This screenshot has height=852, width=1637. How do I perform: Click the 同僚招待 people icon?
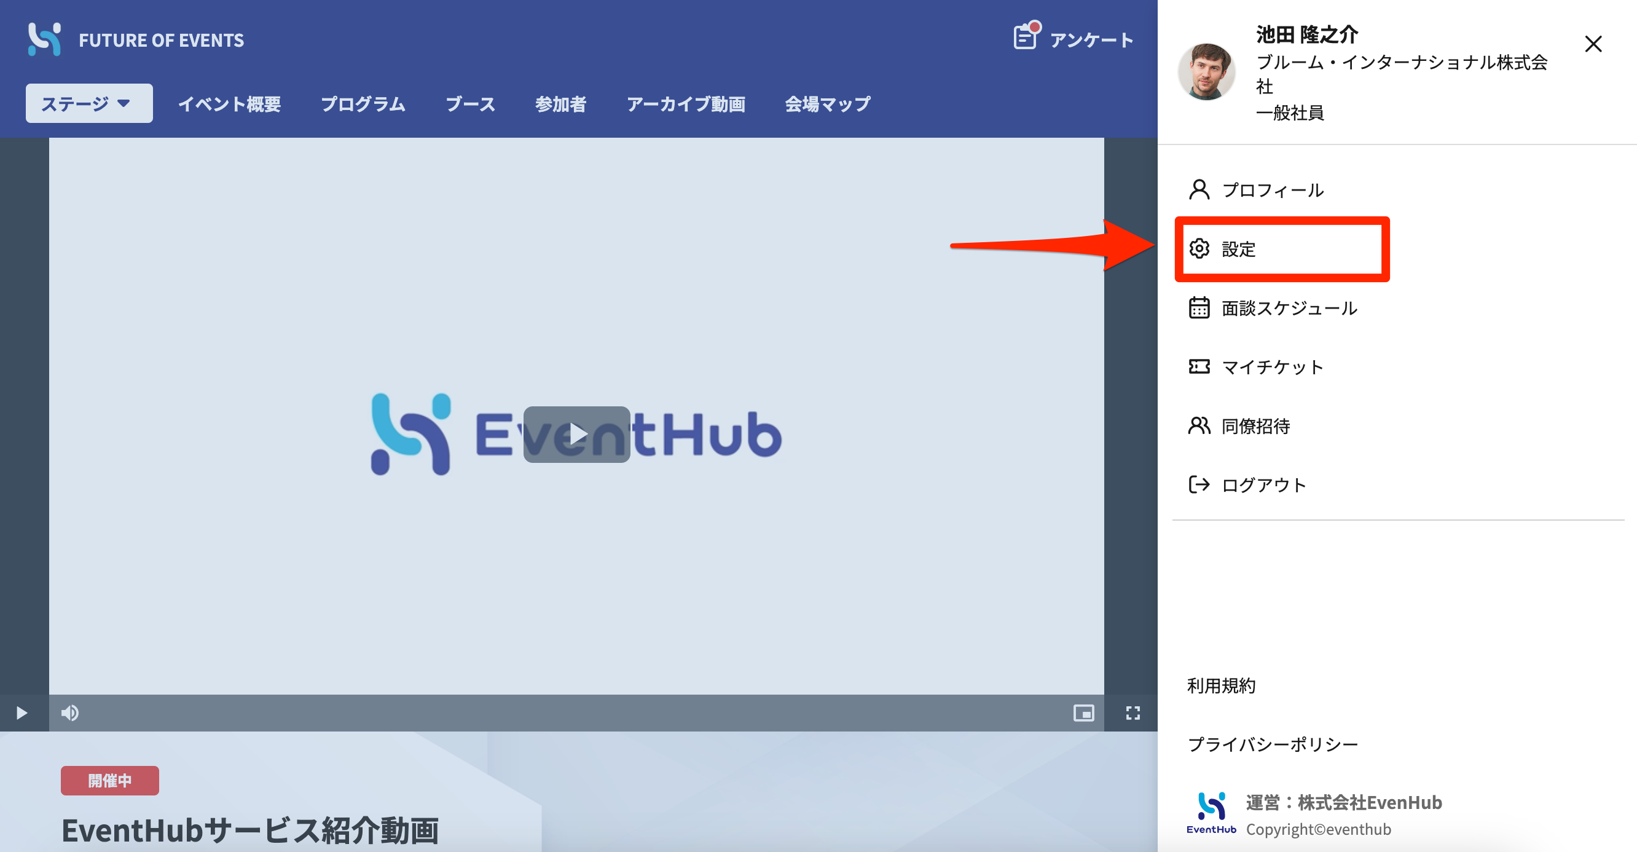1198,425
